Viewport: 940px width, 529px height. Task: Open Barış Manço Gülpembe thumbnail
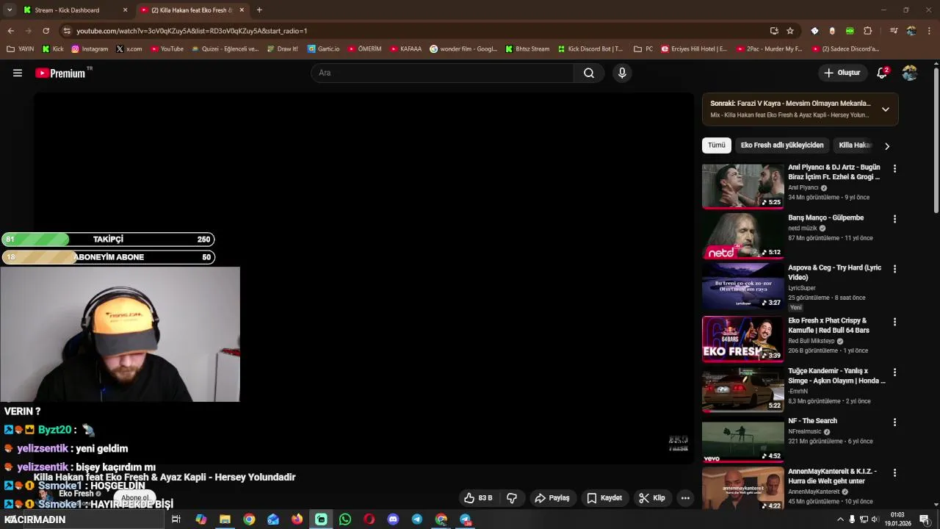742,236
